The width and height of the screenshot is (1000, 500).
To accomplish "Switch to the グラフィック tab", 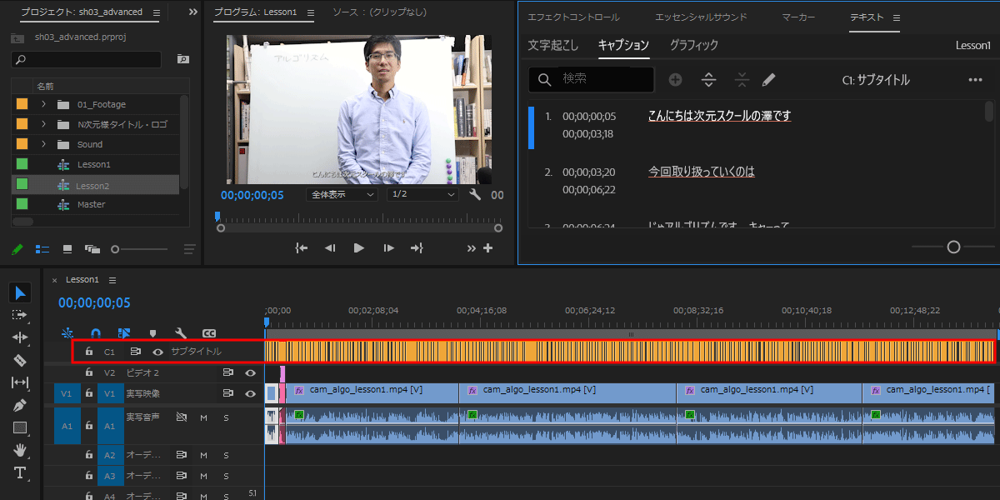I will 694,45.
